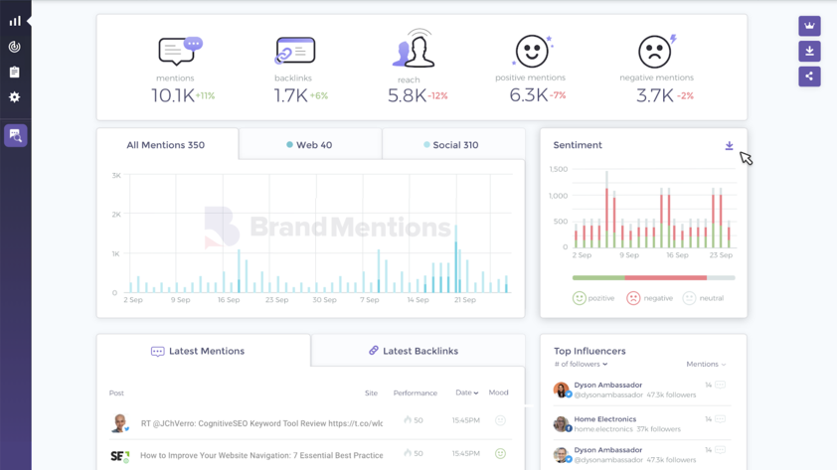Click the radar target icon in sidebar
This screenshot has height=470, width=837.
15,47
